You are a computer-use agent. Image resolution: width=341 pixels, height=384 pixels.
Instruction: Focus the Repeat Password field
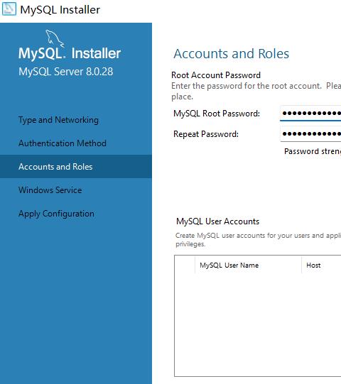click(310, 134)
